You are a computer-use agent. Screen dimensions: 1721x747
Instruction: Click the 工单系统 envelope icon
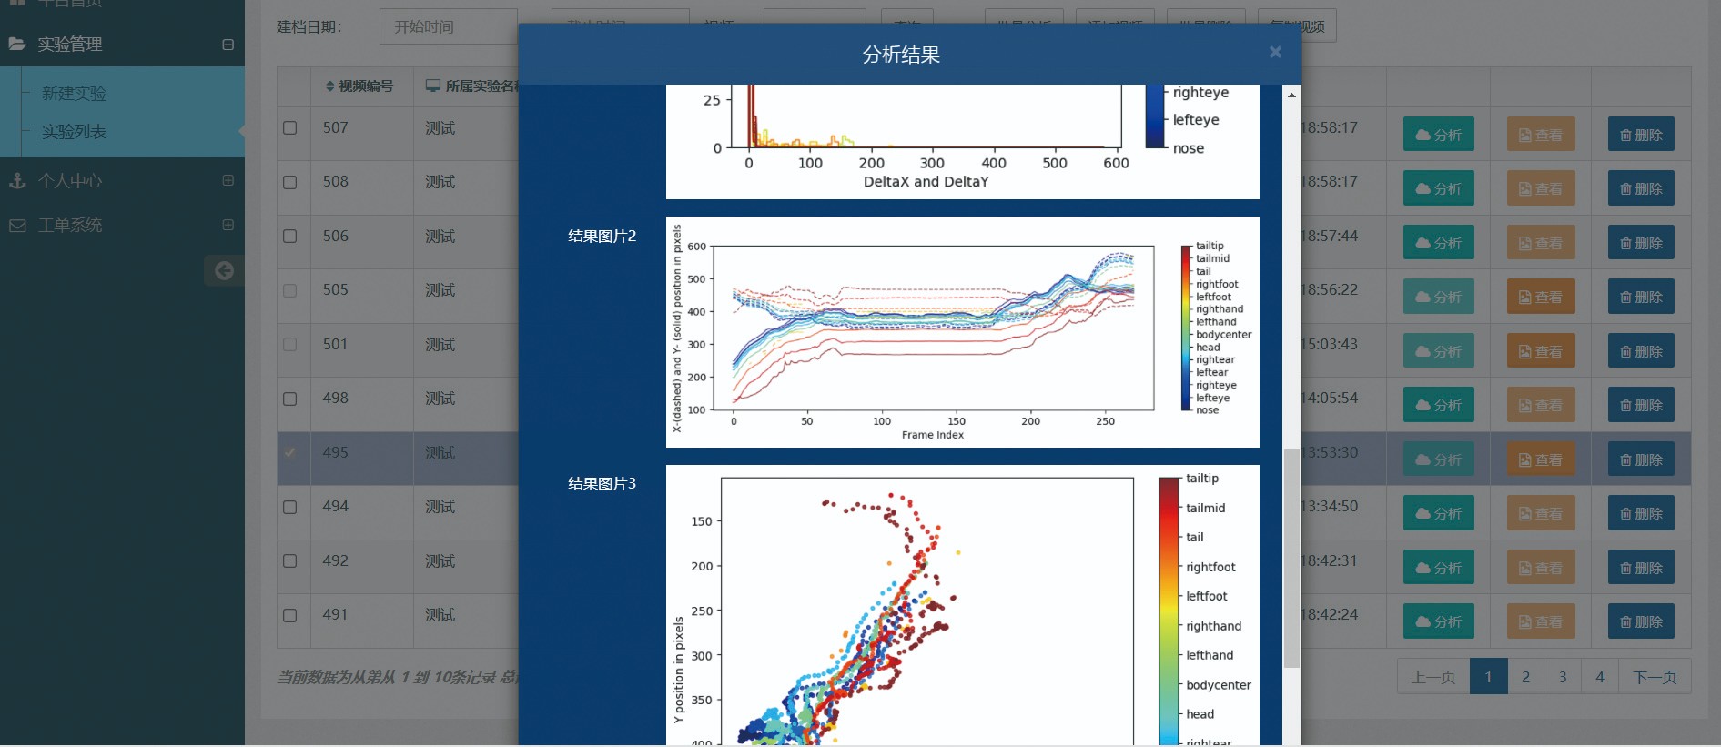[17, 225]
